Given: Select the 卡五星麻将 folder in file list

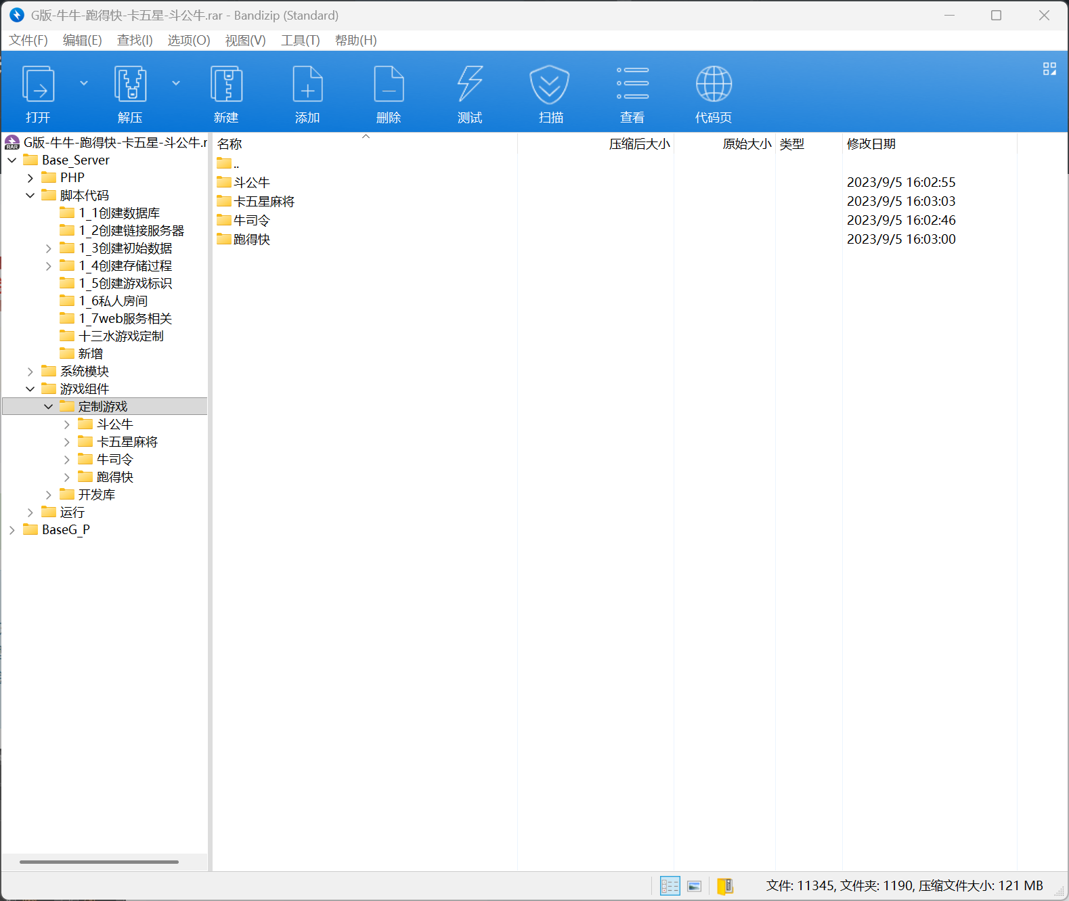Looking at the screenshot, I should [263, 202].
